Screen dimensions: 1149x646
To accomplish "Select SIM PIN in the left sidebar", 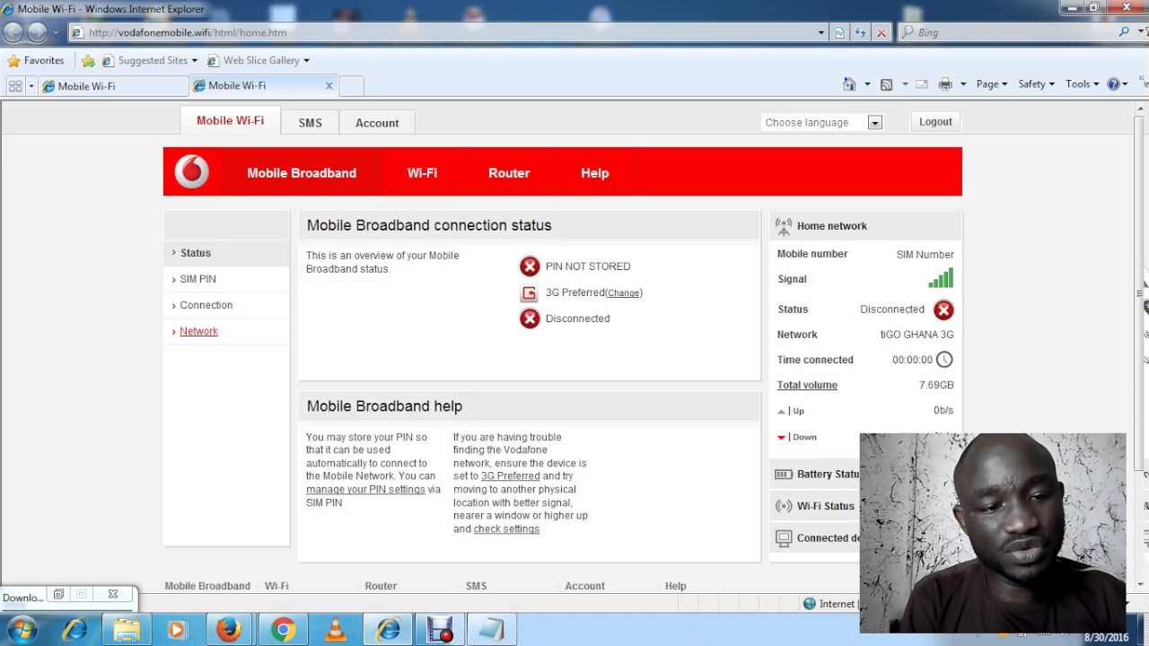I will coord(226,279).
